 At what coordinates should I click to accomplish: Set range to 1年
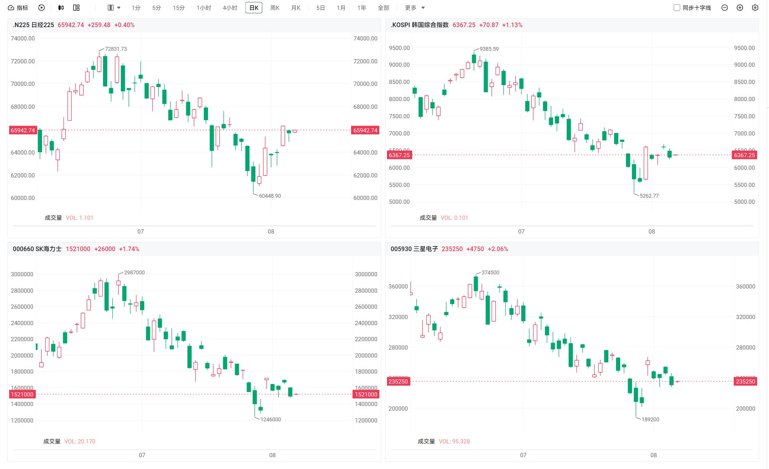(x=361, y=8)
